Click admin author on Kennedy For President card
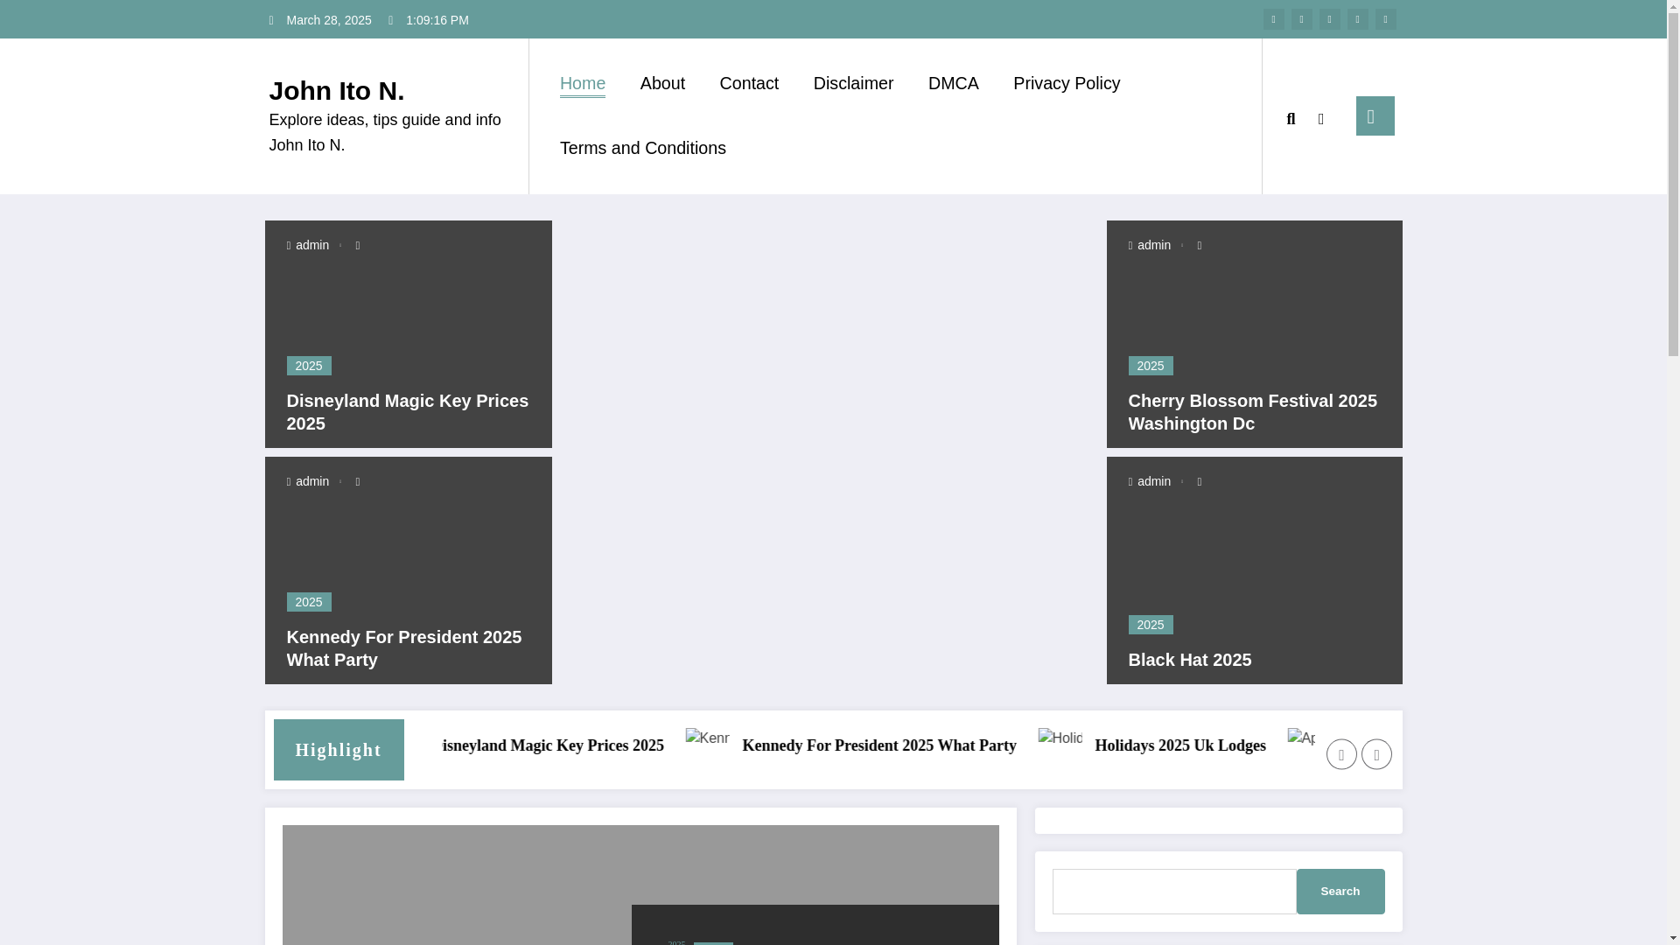 coord(308,481)
